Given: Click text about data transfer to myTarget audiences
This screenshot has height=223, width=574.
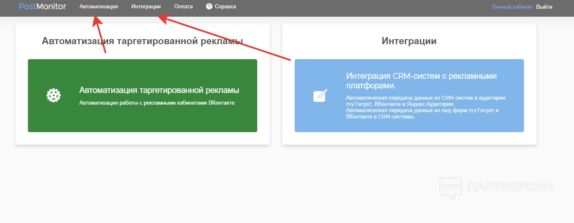Looking at the screenshot, I should pos(426,100).
